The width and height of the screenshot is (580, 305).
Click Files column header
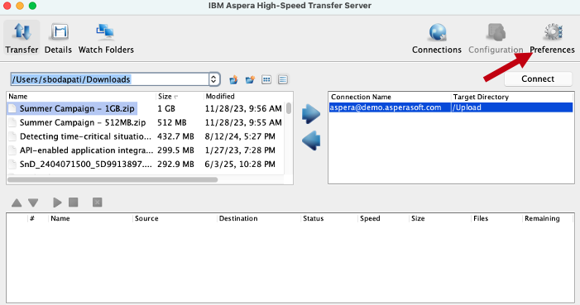point(481,218)
